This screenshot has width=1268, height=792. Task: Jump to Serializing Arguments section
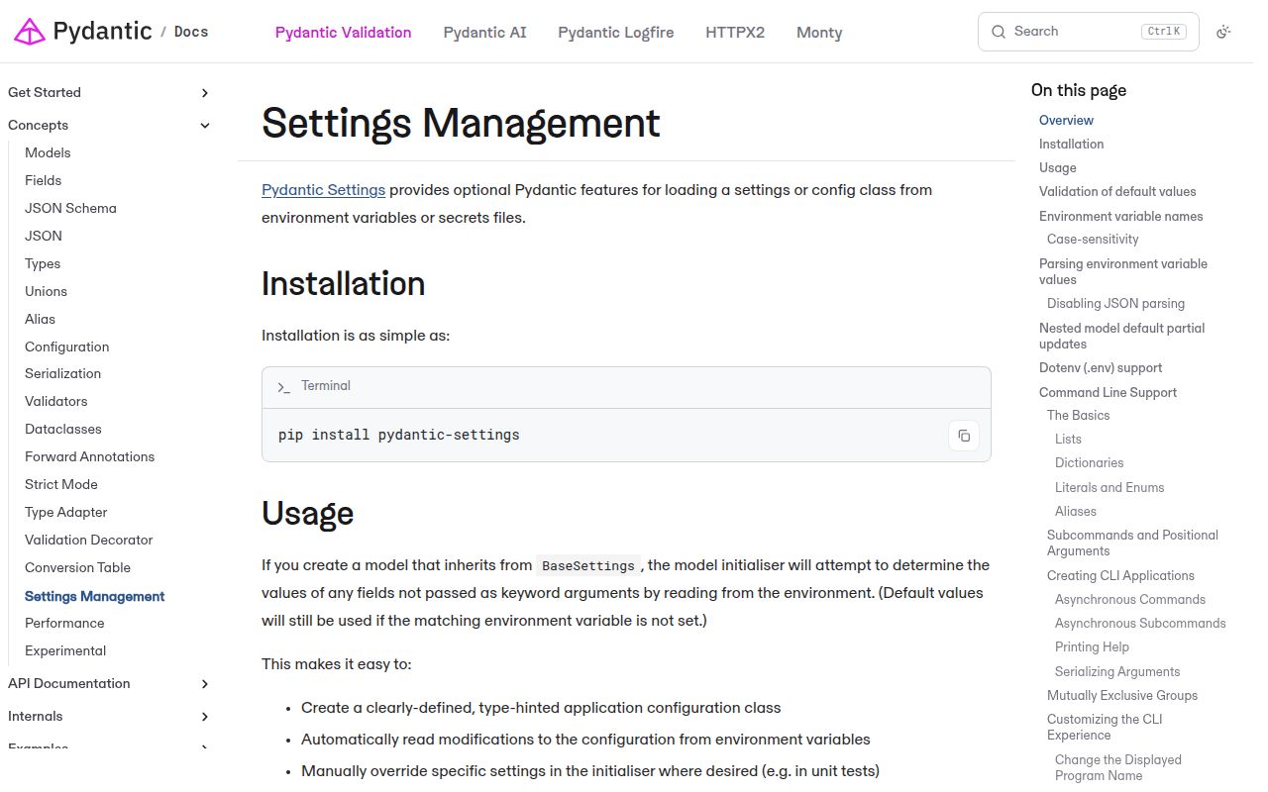coord(1117,671)
